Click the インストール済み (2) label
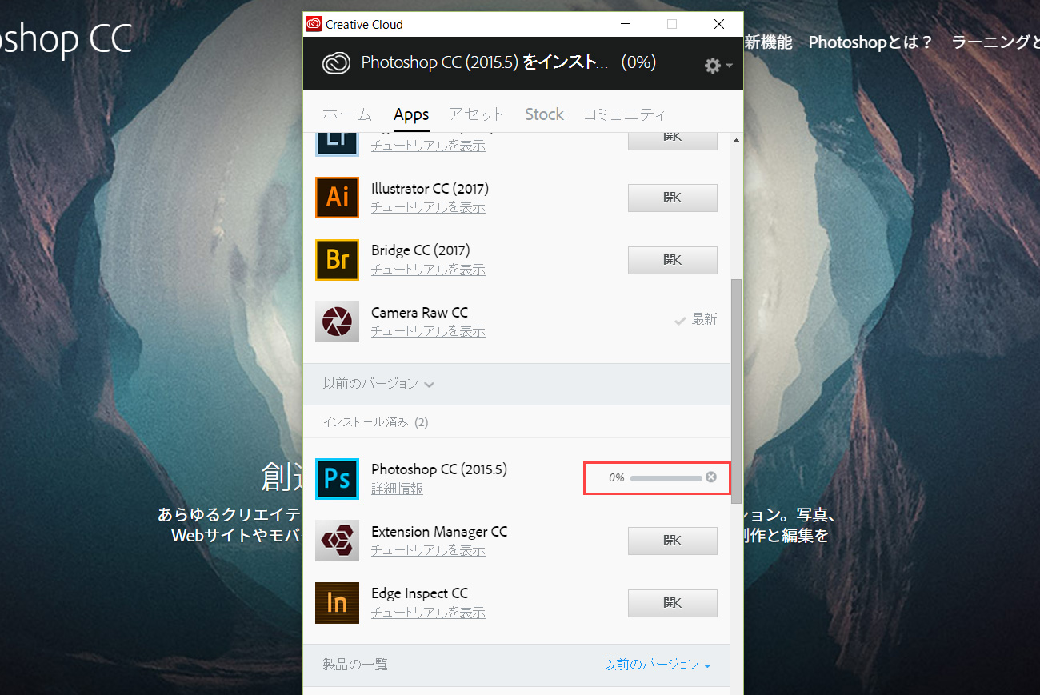Viewport: 1040px width, 695px height. pyautogui.click(x=375, y=422)
